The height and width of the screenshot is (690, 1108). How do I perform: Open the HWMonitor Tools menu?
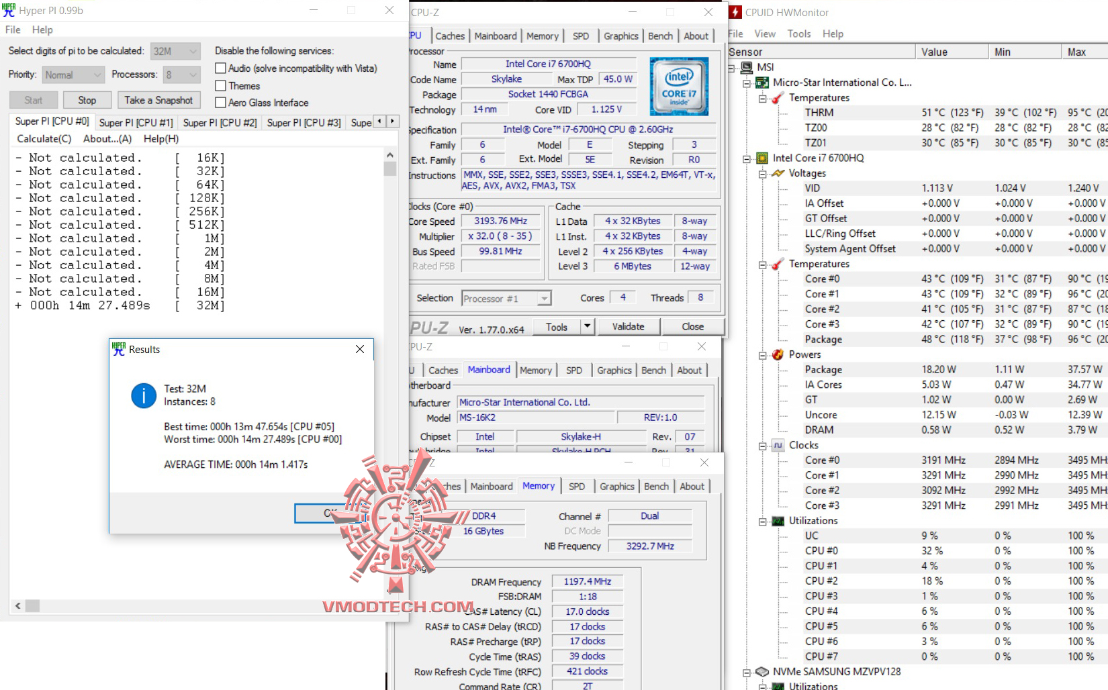point(799,34)
